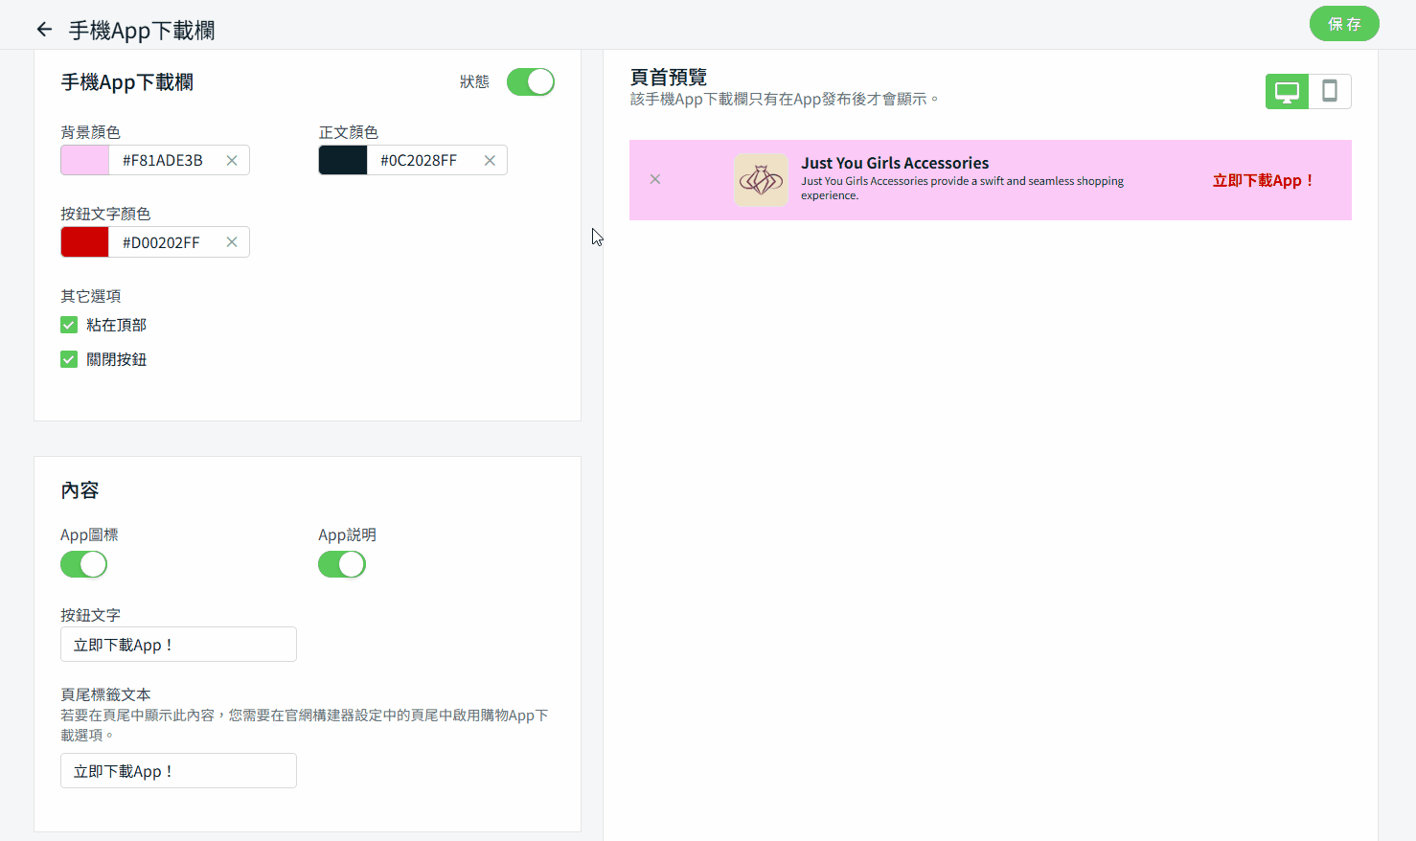Disable the App圖標 toggle
Screen dimensions: 1416x841
pos(84,565)
